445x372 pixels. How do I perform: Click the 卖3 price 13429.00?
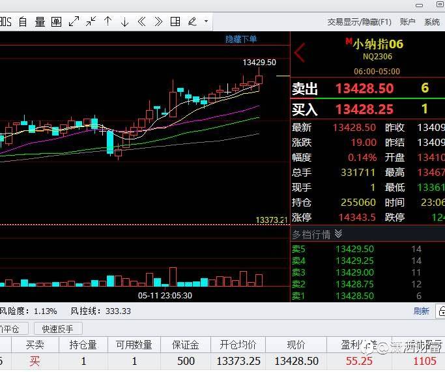354,272
